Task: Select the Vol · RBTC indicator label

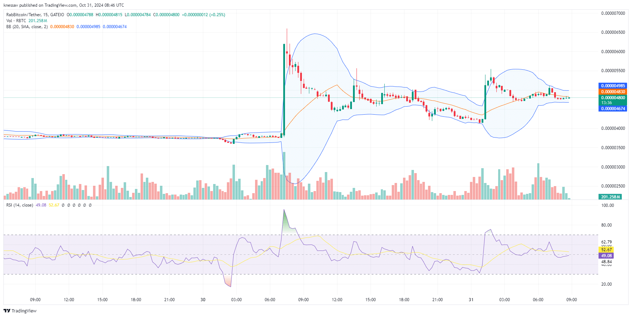Action: point(16,21)
